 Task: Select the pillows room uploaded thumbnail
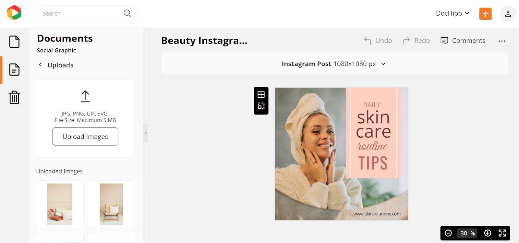60,204
